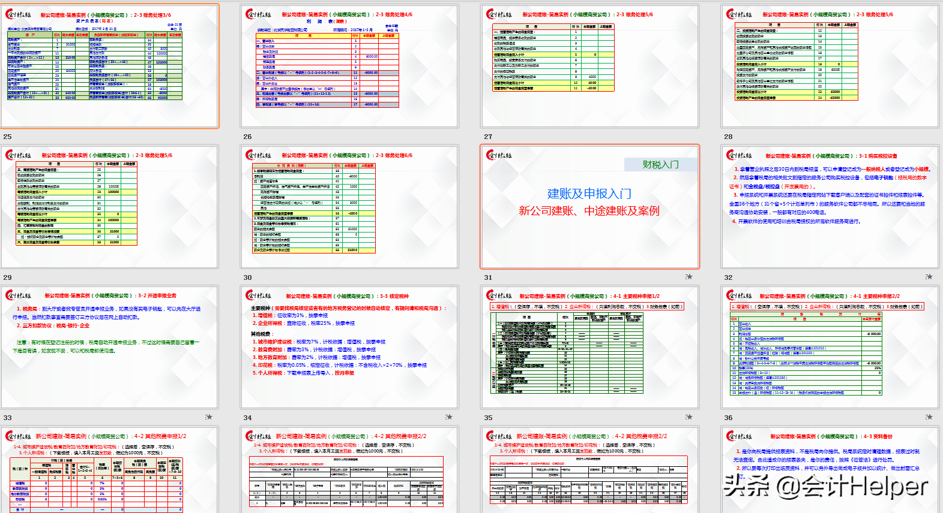Click slide number label "32"
This screenshot has height=513, width=943.
click(728, 277)
